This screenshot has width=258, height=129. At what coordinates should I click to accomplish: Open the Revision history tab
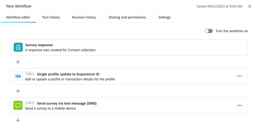click(x=84, y=17)
